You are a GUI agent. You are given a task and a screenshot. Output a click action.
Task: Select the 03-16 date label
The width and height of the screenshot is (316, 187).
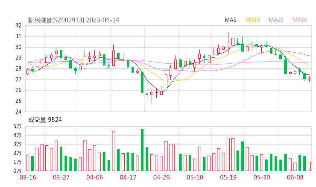click(28, 177)
